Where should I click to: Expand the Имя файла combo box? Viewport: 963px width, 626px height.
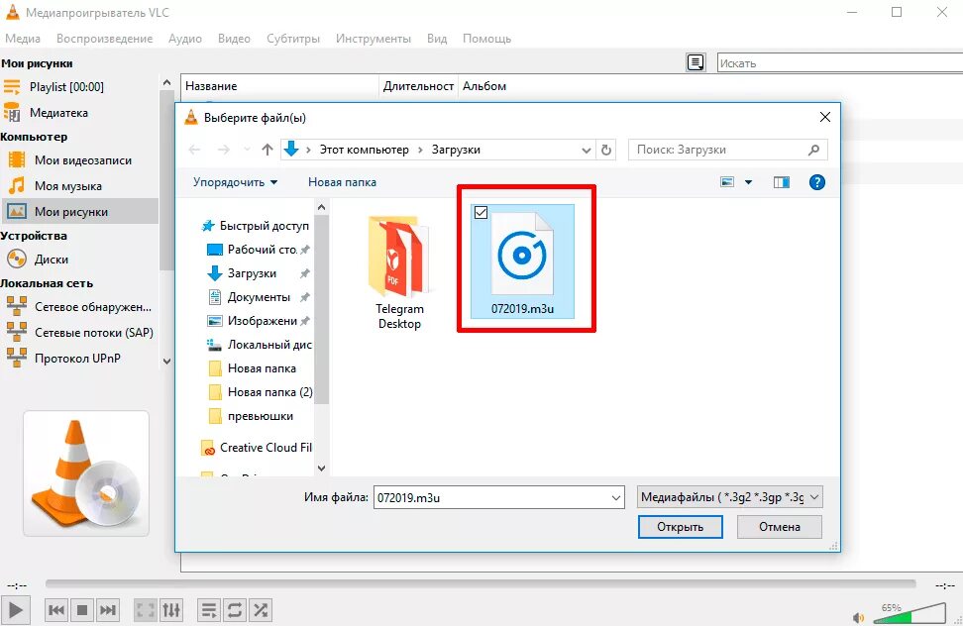pos(616,498)
